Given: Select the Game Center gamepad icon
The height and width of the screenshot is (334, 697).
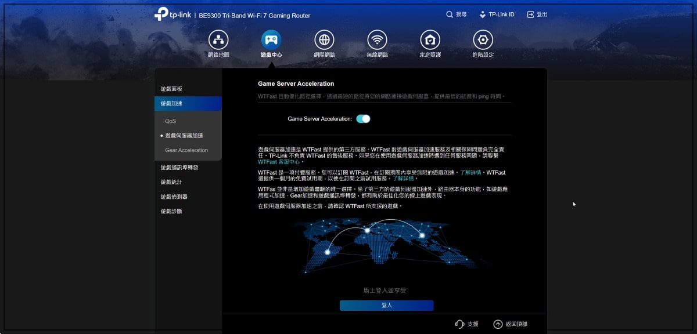Looking at the screenshot, I should (271, 40).
